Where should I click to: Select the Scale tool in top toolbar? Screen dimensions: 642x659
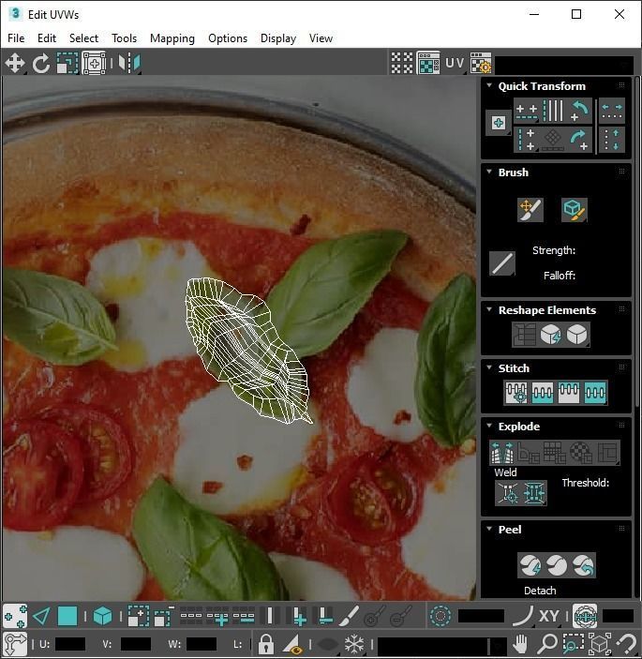coord(67,64)
